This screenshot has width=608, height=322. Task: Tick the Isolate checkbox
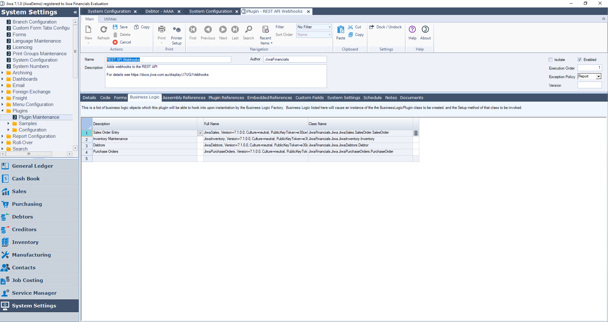551,60
